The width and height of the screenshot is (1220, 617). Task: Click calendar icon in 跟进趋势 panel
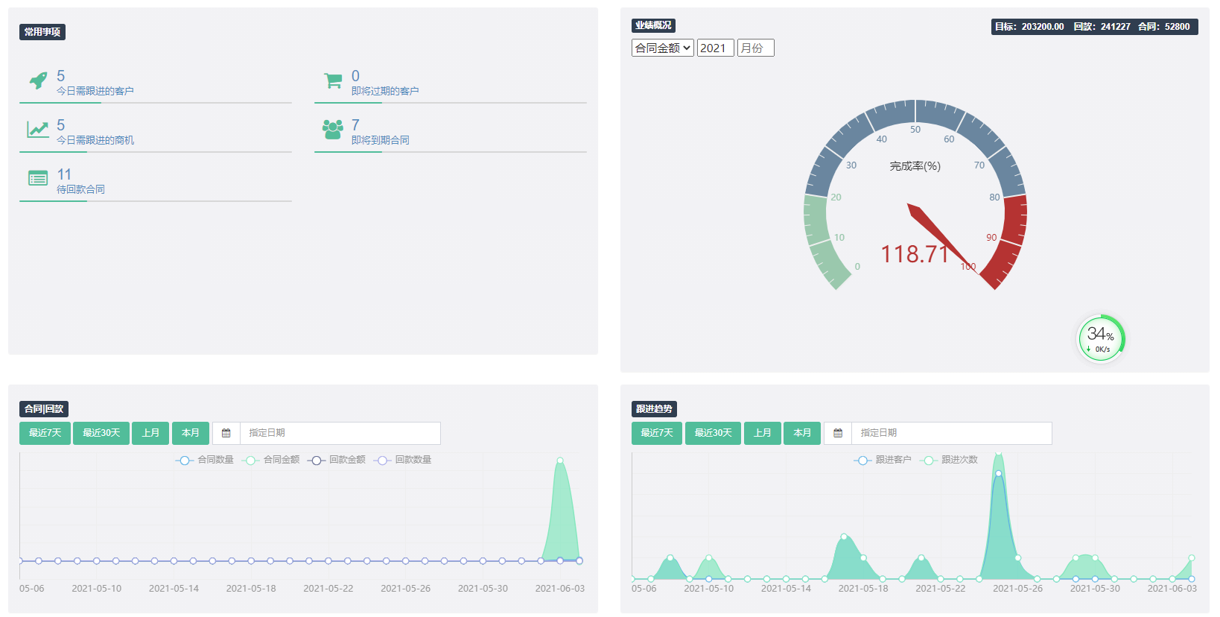pyautogui.click(x=838, y=433)
